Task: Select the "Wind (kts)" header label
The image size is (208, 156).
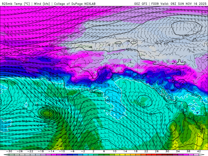Action: [42, 4]
